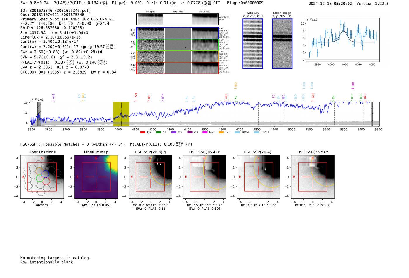Open the HSC SSP(26.8) g image
Screen dimensions: 409x278
(150, 177)
